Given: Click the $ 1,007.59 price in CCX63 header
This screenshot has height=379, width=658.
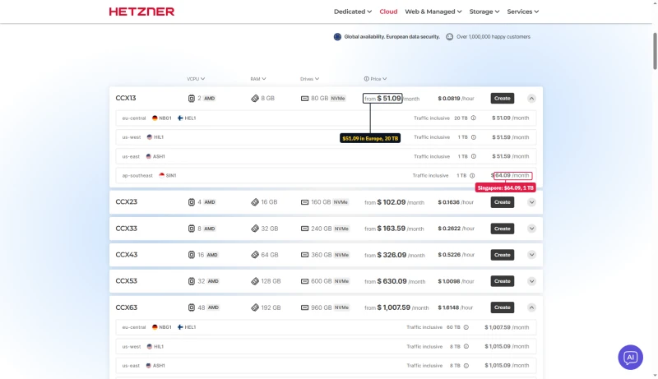Looking at the screenshot, I should tap(394, 307).
